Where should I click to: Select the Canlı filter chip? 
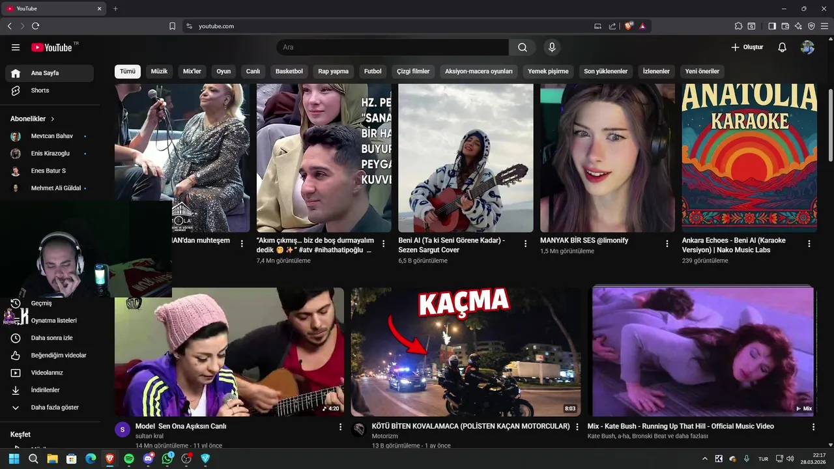[253, 71]
